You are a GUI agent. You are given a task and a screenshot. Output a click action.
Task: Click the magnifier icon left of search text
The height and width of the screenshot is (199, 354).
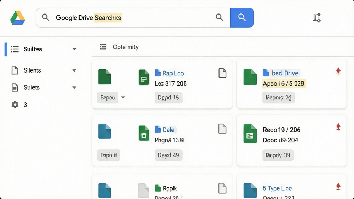tap(45, 17)
